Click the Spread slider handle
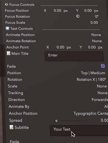 (x=56, y=121)
